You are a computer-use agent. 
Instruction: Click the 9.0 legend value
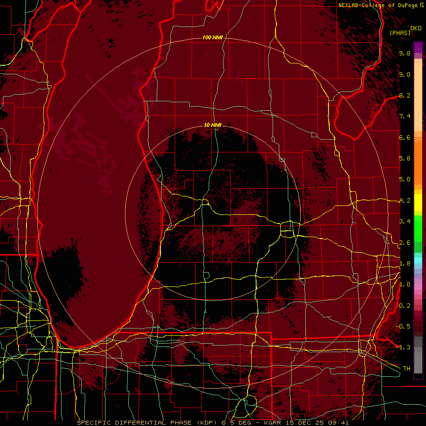[x=405, y=75]
